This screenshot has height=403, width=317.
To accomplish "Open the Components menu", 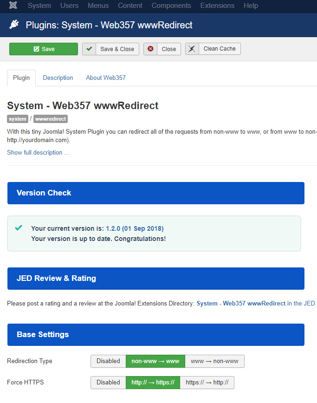I will pyautogui.click(x=171, y=6).
